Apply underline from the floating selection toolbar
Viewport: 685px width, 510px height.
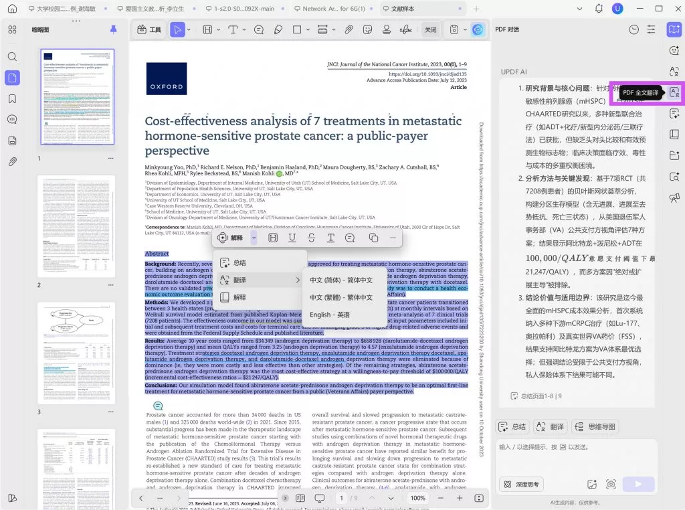(292, 238)
